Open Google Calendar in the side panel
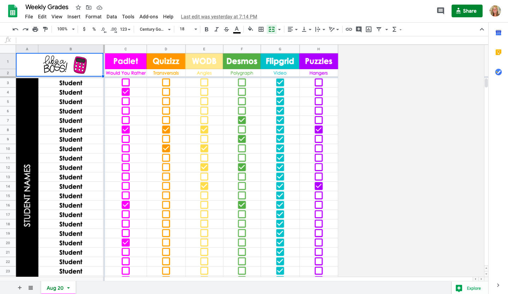Screen dimensions: 508x294 pyautogui.click(x=498, y=32)
